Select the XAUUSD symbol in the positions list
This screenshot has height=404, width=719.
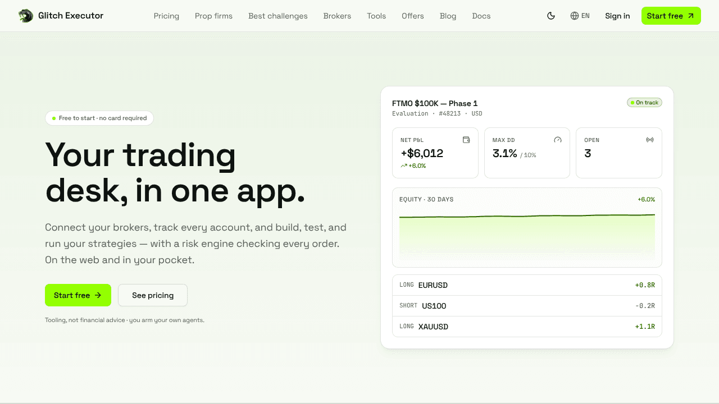[x=434, y=327]
